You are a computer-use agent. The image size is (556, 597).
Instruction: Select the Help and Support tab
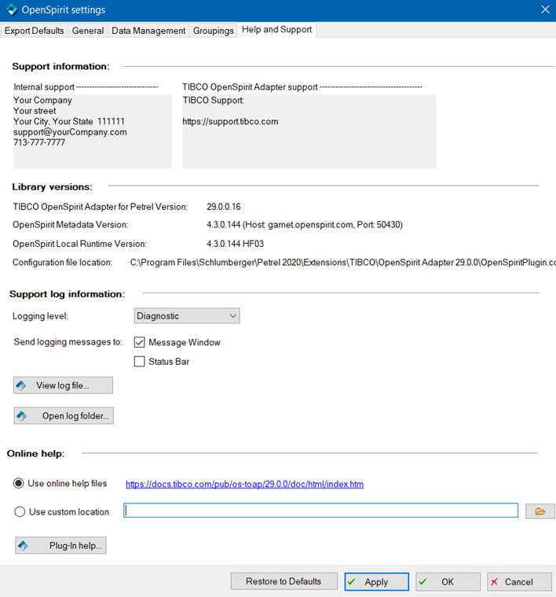[276, 30]
